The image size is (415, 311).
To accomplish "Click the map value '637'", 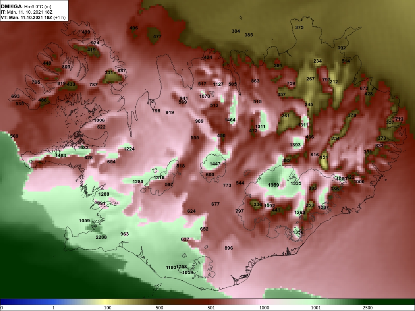I will pos(185,239).
